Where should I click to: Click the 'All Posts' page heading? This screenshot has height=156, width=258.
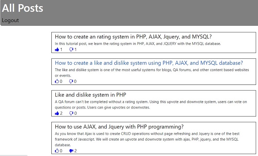point(23,8)
